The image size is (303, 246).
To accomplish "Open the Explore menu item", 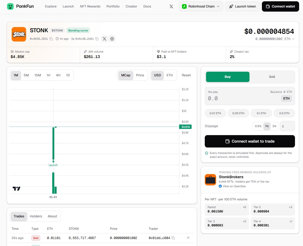I will (x=51, y=6).
